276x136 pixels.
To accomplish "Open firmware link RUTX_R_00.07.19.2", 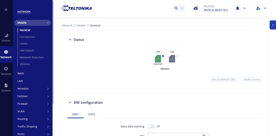I will (x=216, y=10).
